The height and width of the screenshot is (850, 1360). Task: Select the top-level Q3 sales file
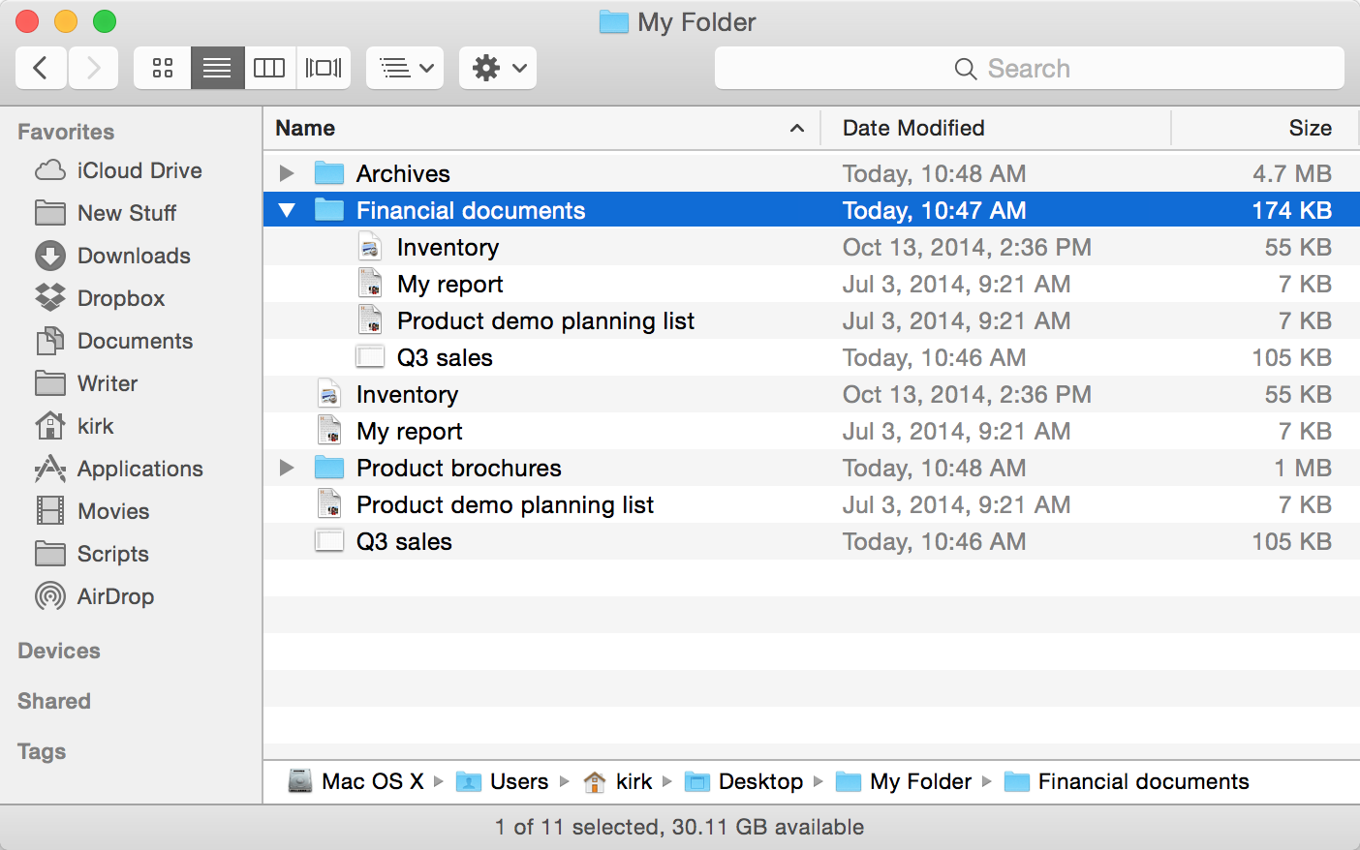click(811, 541)
